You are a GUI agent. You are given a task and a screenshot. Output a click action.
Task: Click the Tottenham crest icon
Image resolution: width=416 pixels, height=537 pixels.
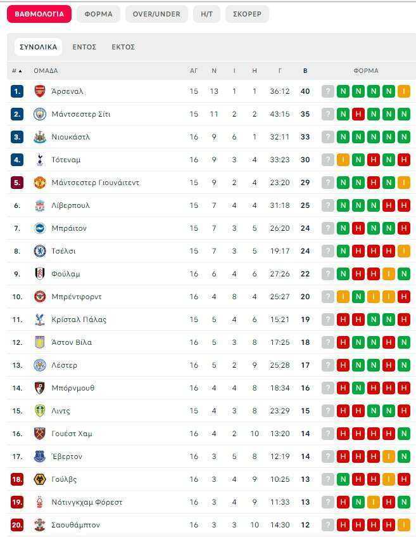tap(40, 160)
